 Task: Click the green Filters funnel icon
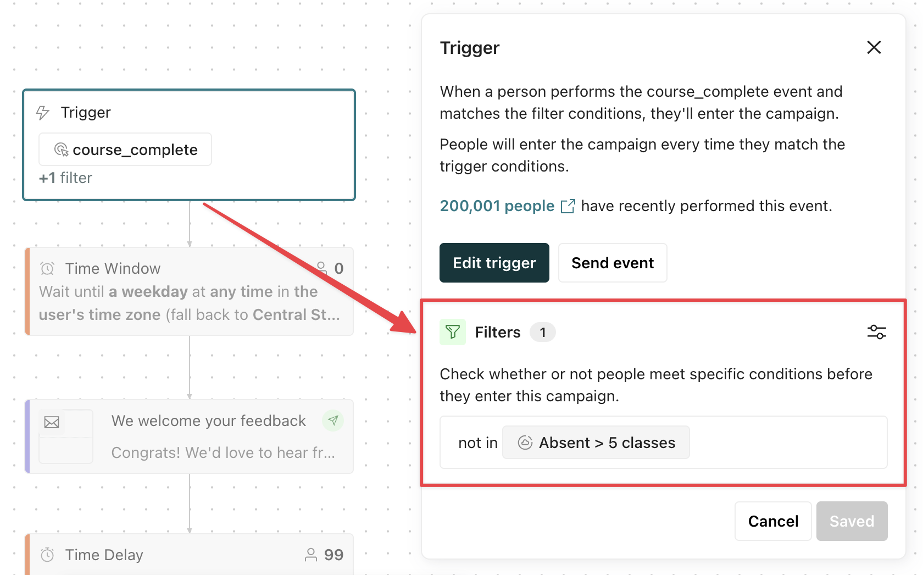[x=453, y=332]
